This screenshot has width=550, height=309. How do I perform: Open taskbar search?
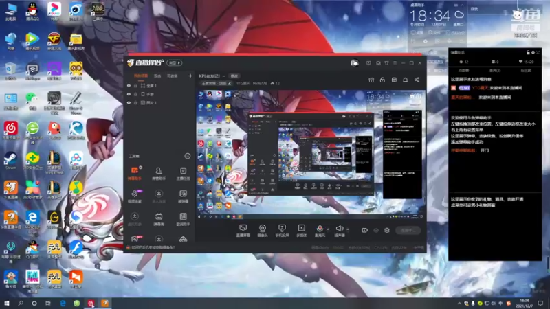tap(21, 303)
